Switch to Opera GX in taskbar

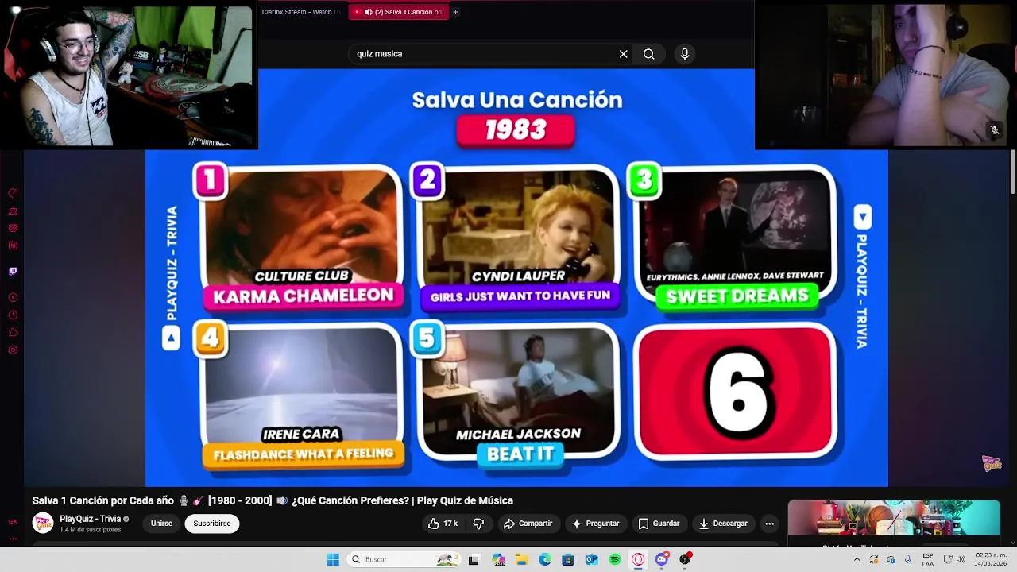(638, 559)
